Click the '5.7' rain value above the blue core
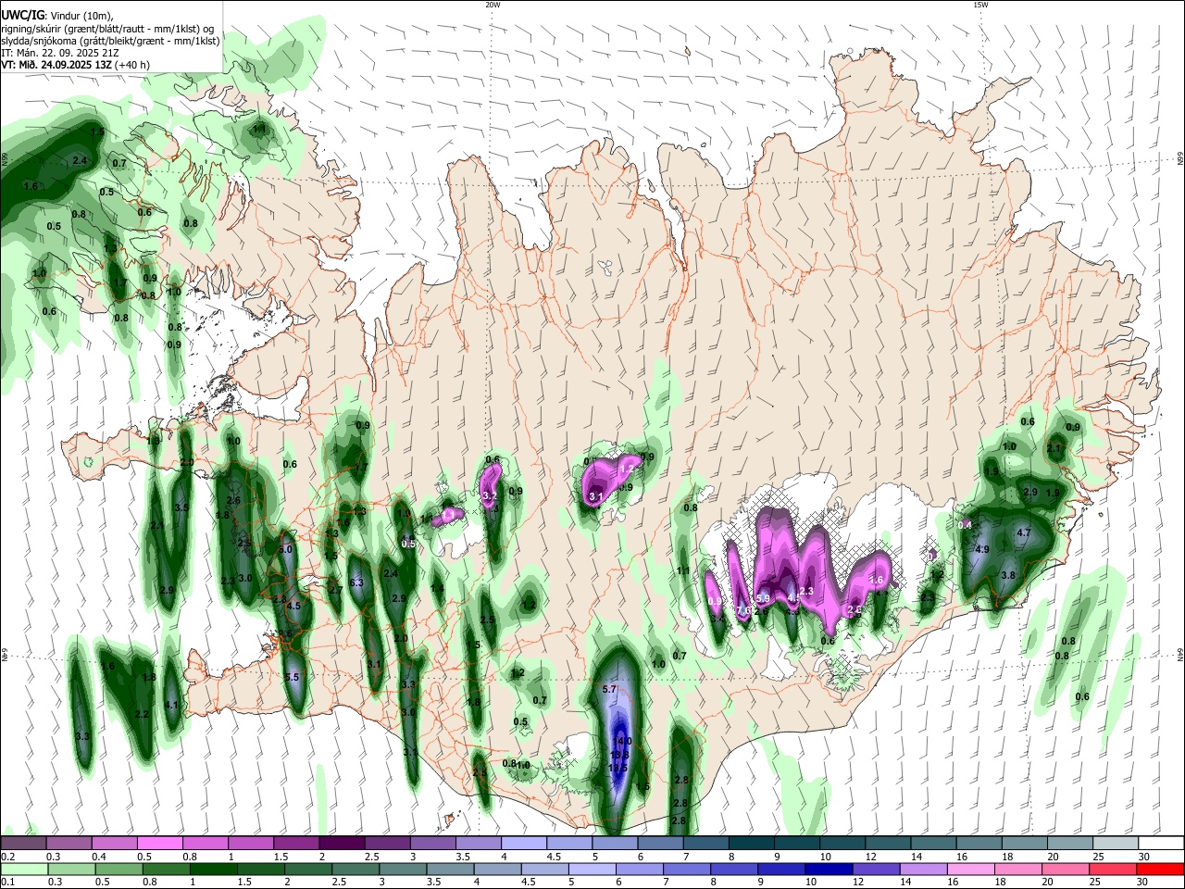This screenshot has height=889, width=1185. pos(609,690)
